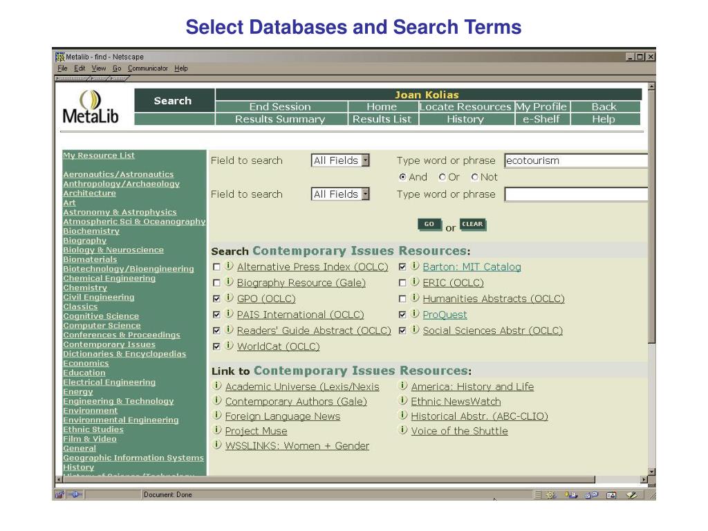This screenshot has height=531, width=708.
Task: Open info icon for Barton: MIT Catalog
Action: 415,266
